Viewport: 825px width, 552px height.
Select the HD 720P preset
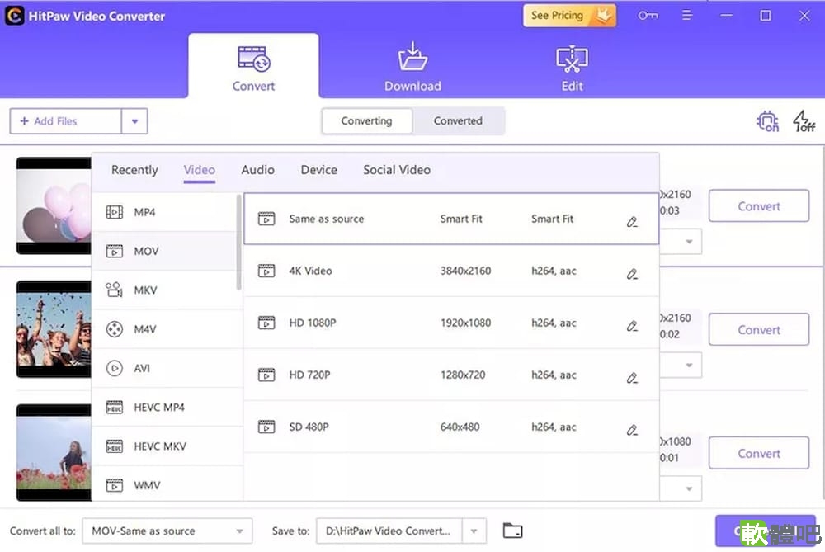451,375
